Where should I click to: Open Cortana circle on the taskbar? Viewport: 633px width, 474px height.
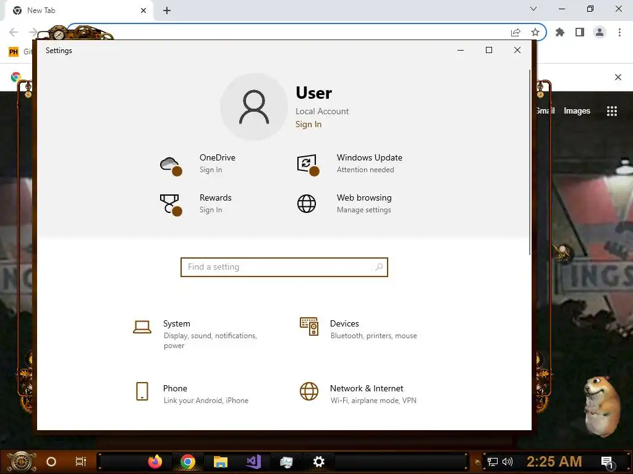click(51, 462)
